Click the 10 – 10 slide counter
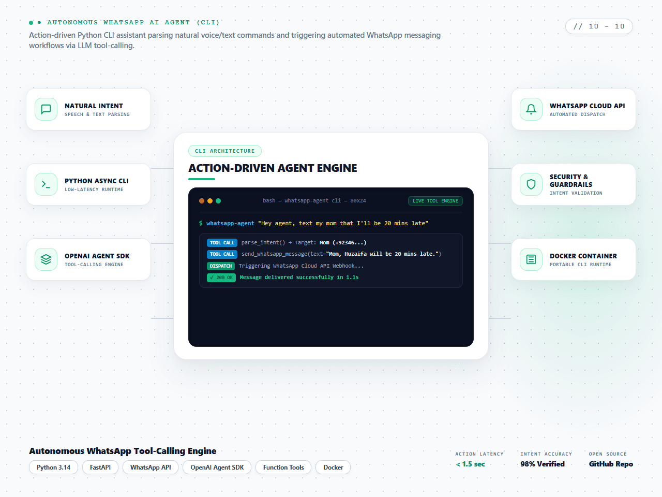662x497 pixels. (x=599, y=26)
